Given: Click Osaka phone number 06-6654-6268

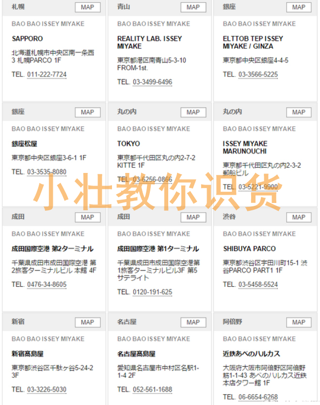Looking at the screenshot, I should pyautogui.click(x=258, y=397).
